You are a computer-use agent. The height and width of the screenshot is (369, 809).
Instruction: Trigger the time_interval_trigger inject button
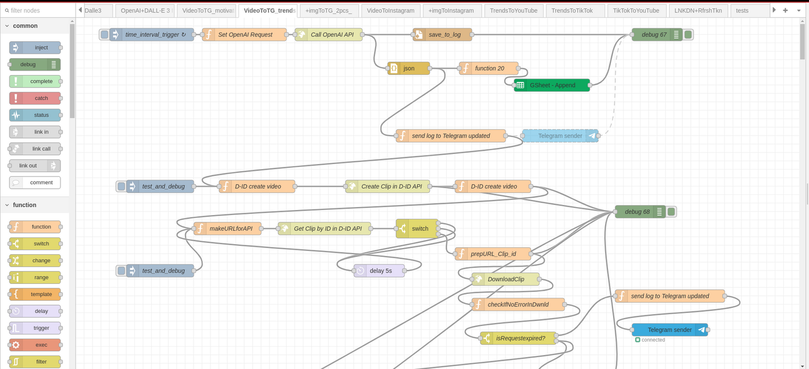105,35
